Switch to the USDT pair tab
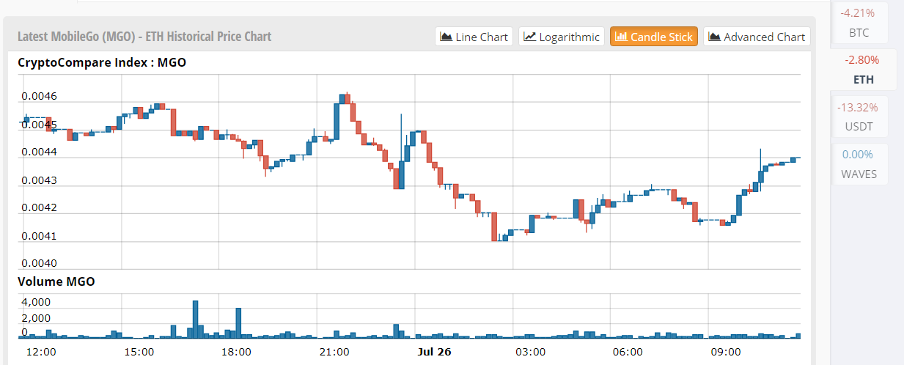 coord(859,117)
